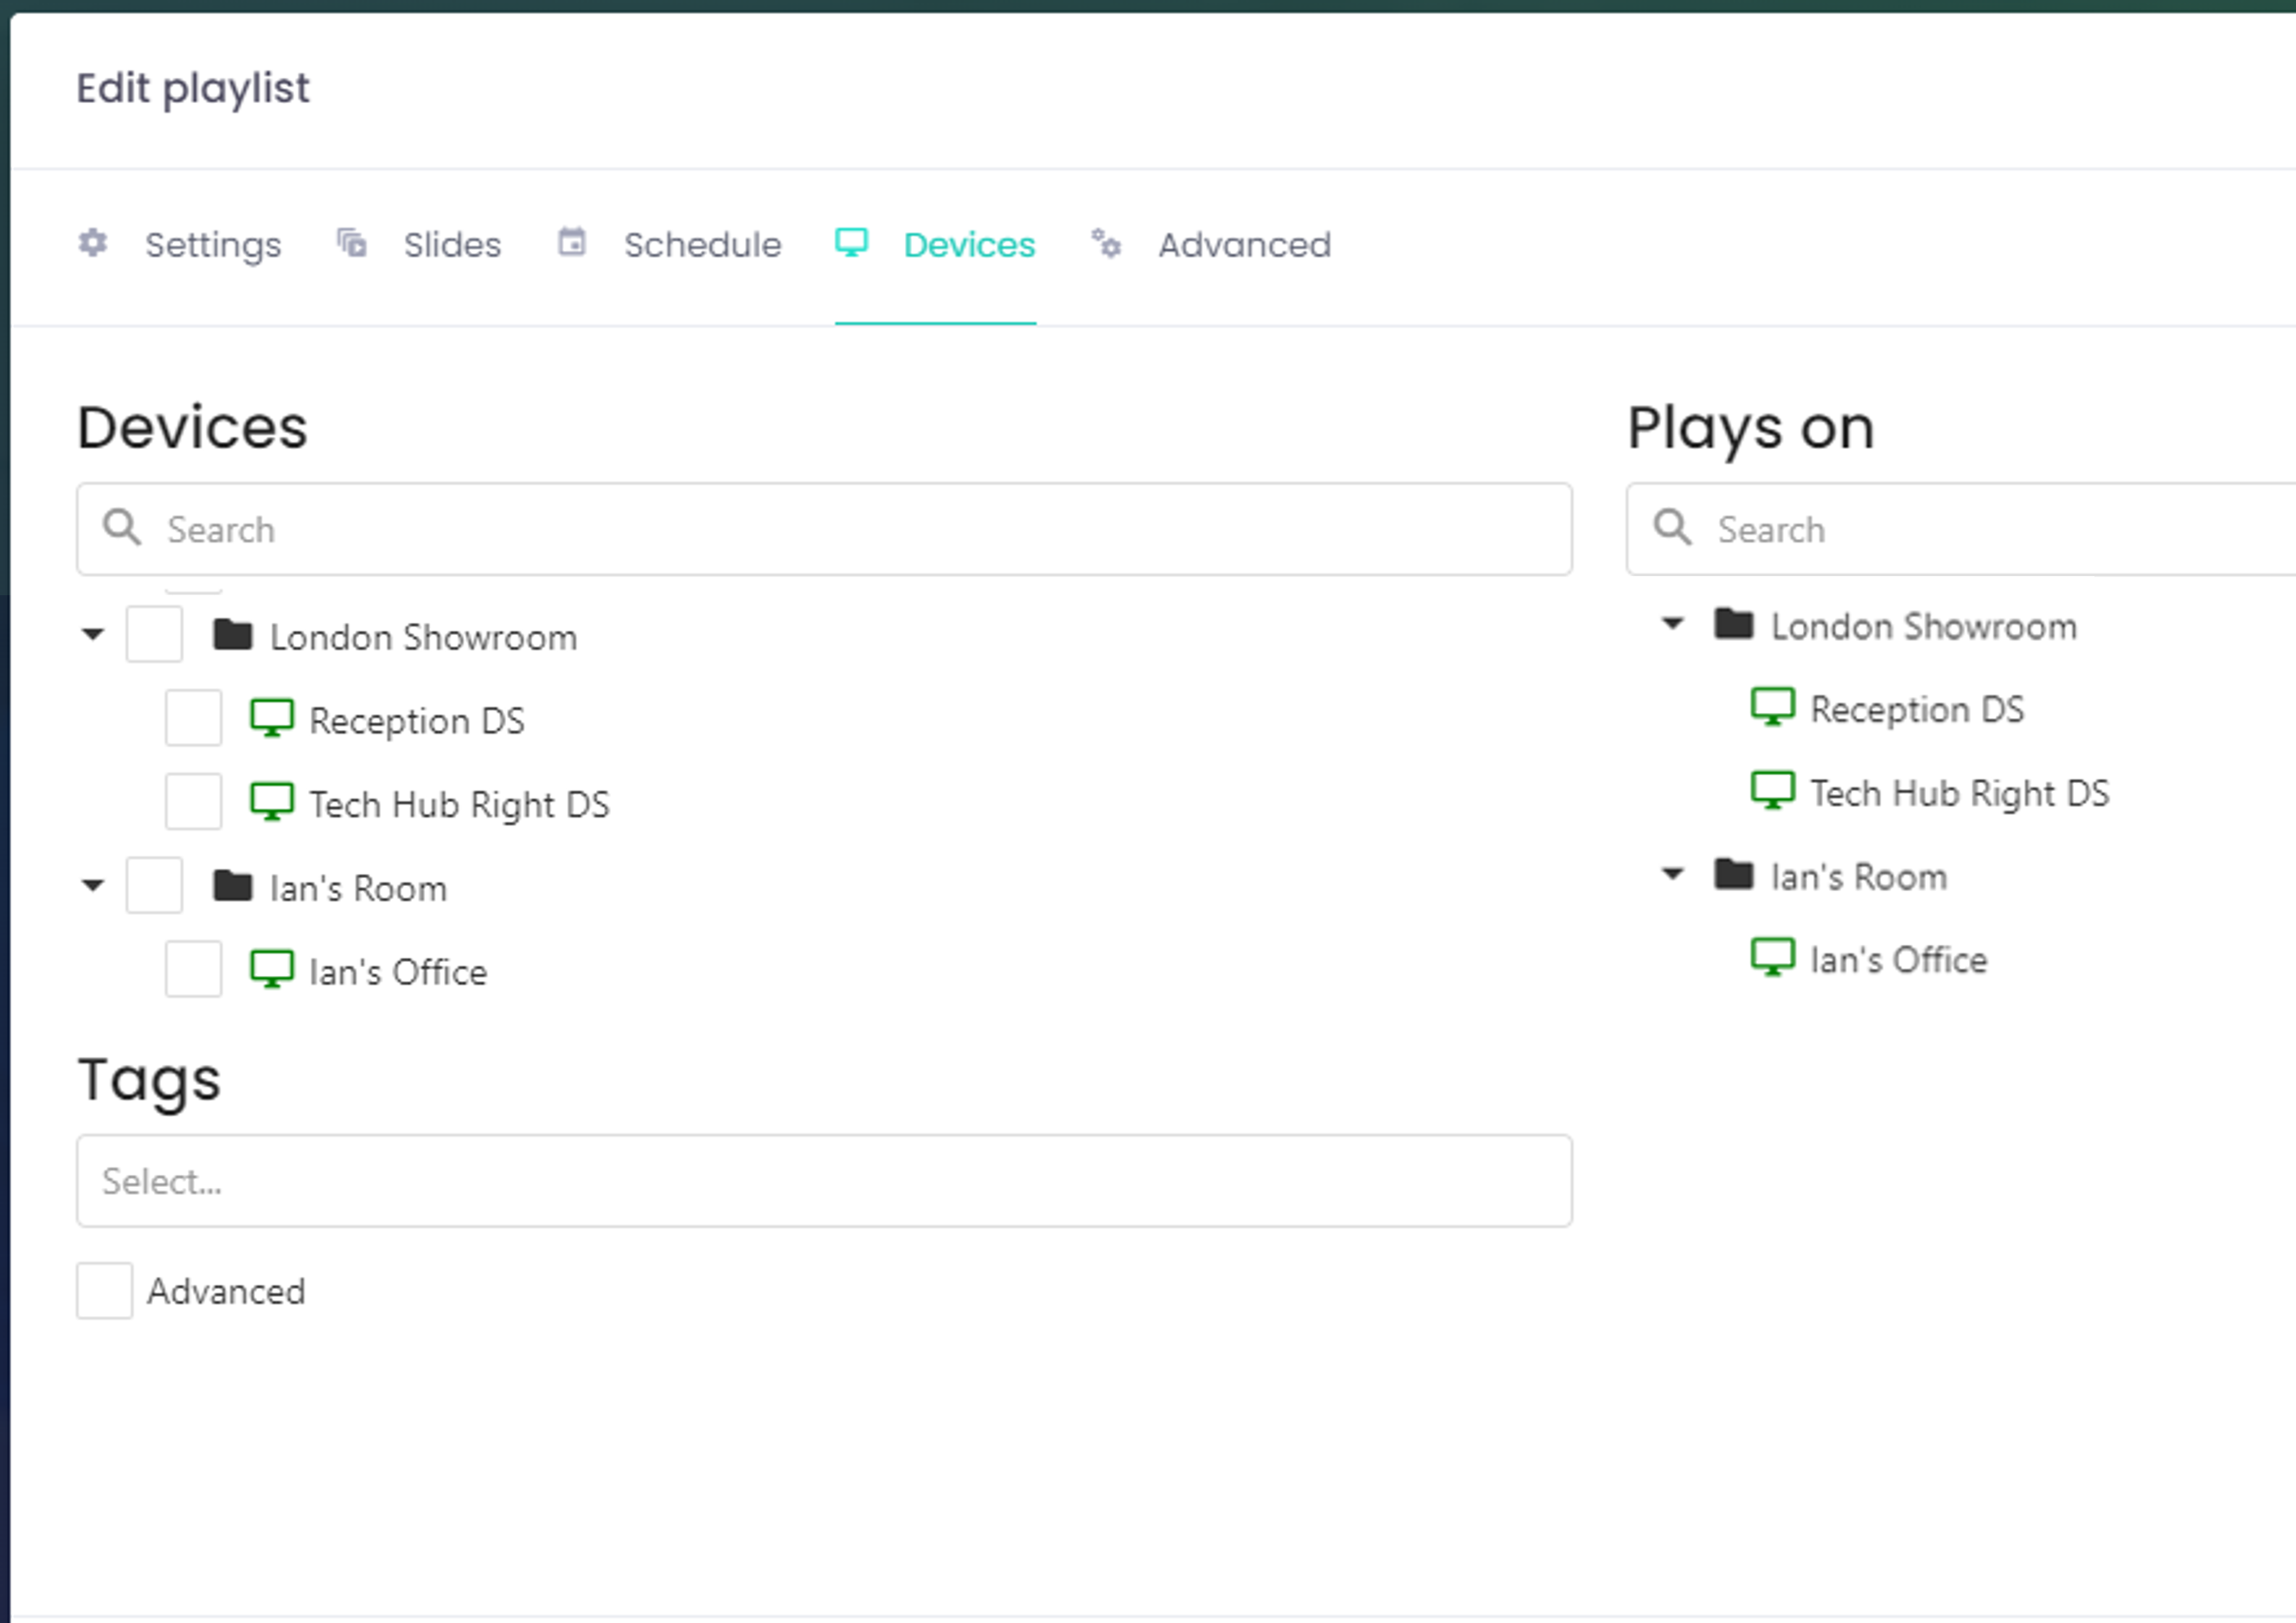2296x1623 pixels.
Task: Click London Showroom folder icon in Devices list
Action: [233, 634]
